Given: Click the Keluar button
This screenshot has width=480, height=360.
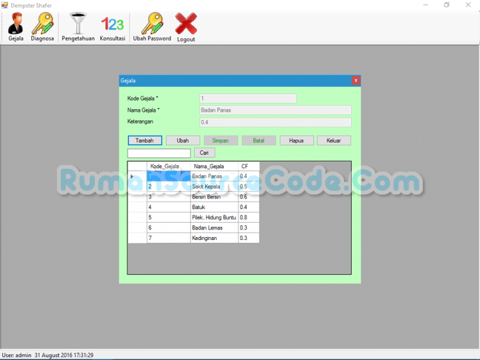Looking at the screenshot, I should [x=334, y=141].
